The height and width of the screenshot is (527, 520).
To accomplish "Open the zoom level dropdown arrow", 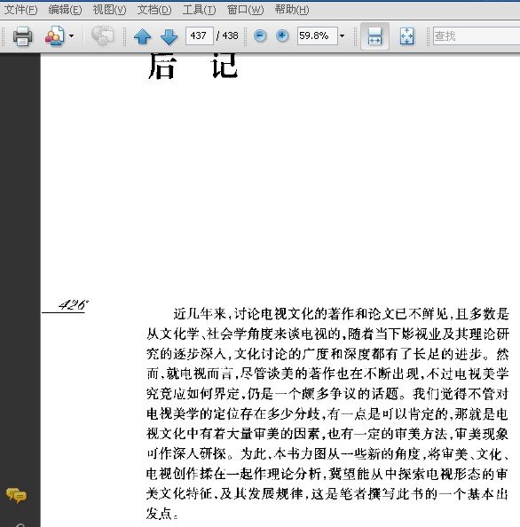I will pyautogui.click(x=343, y=35).
